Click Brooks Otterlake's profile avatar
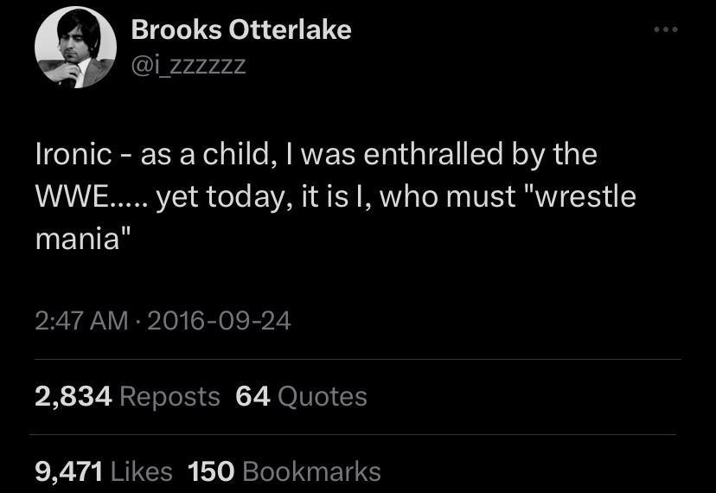The width and height of the screenshot is (716, 493). (x=76, y=48)
